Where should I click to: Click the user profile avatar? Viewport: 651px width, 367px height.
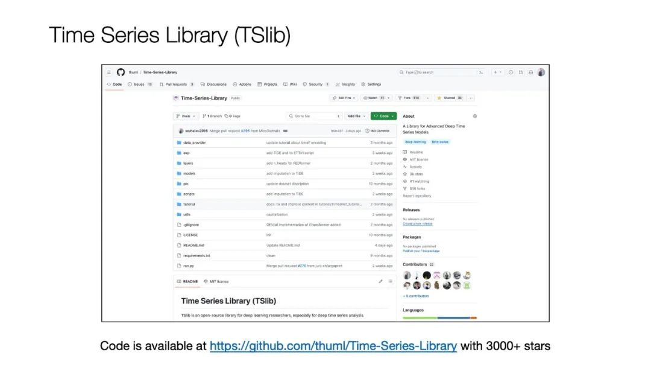pyautogui.click(x=541, y=72)
